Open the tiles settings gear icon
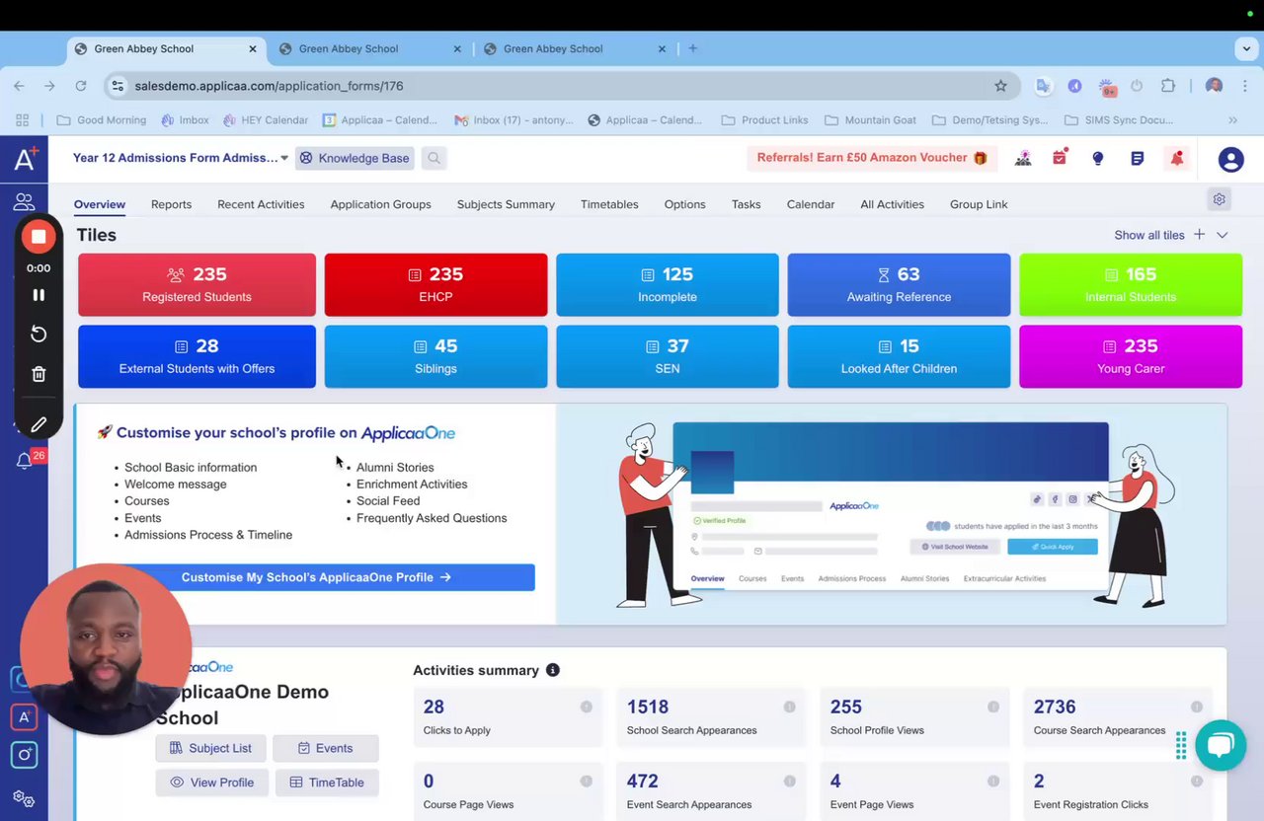Screen dimensions: 1264x821 1220,199
